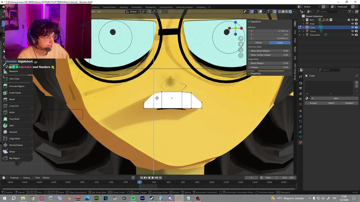The width and height of the screenshot is (360, 202).
Task: Toggle snapping magnet in header
Action: pyautogui.click(x=150, y=12)
